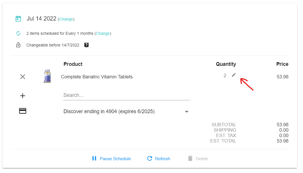Click the product Search field
The width and height of the screenshot is (303, 173).
(x=126, y=95)
